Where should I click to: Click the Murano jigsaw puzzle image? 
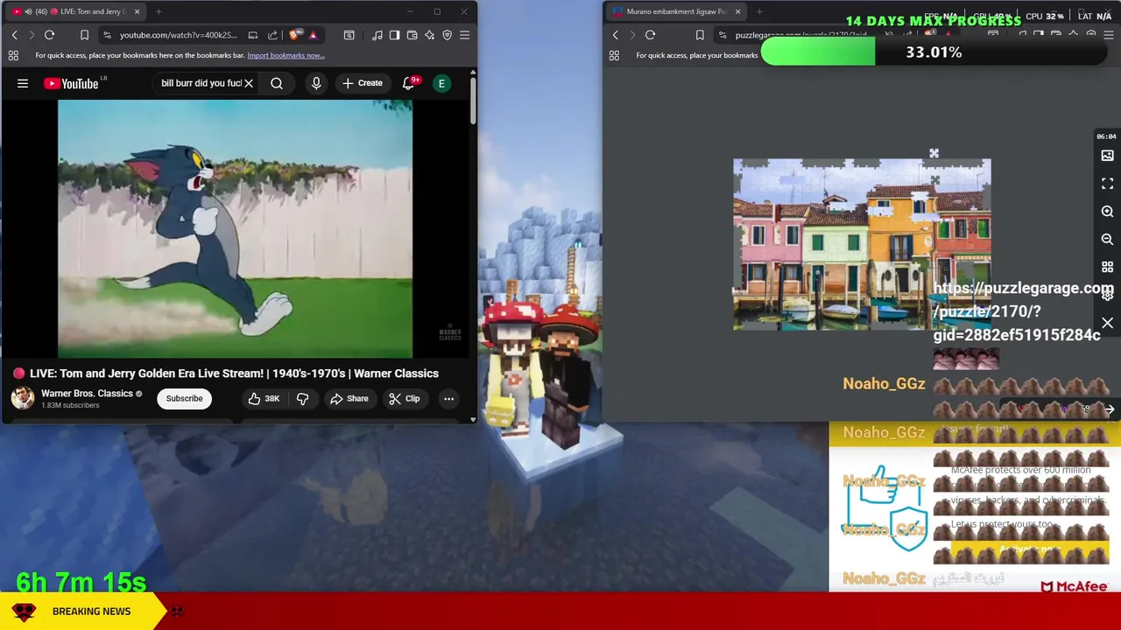coord(862,245)
